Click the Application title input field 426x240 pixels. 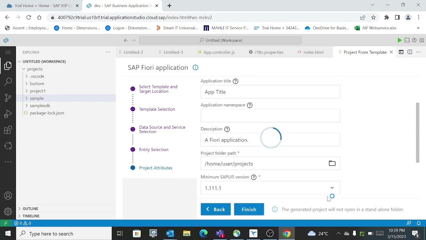click(270, 92)
